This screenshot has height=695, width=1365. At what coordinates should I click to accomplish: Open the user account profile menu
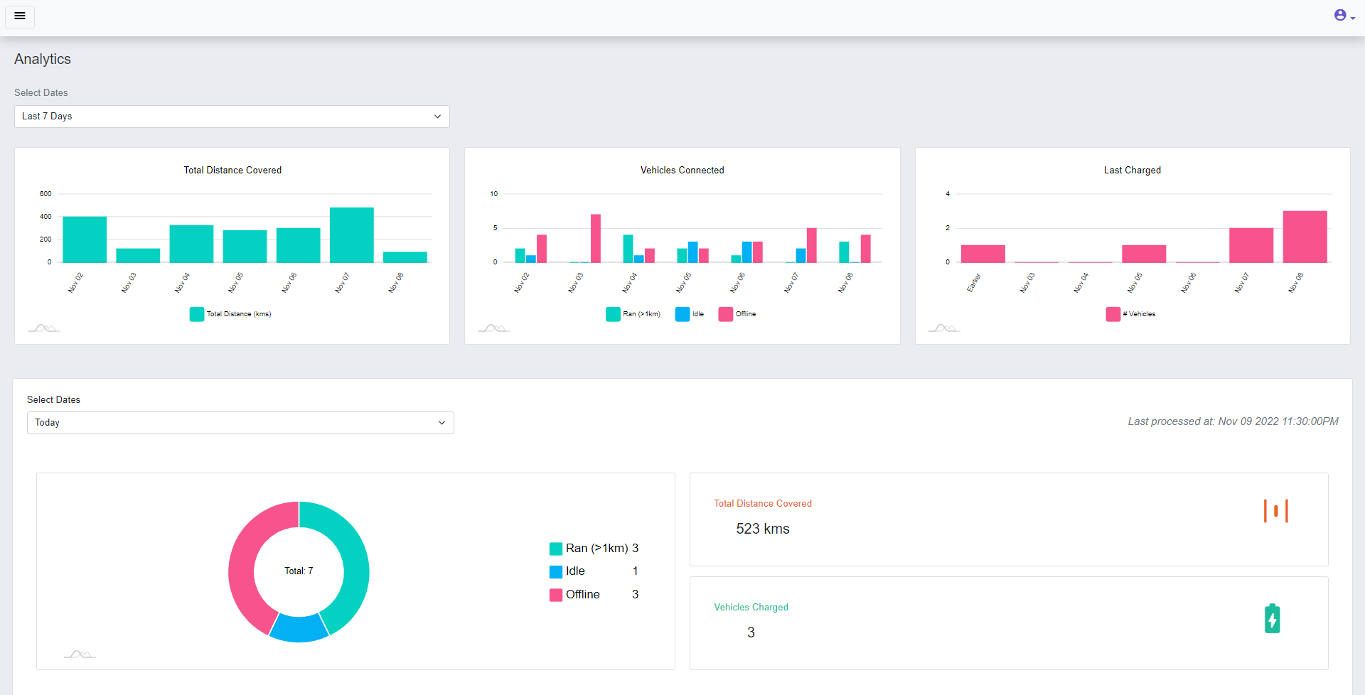(x=1344, y=16)
